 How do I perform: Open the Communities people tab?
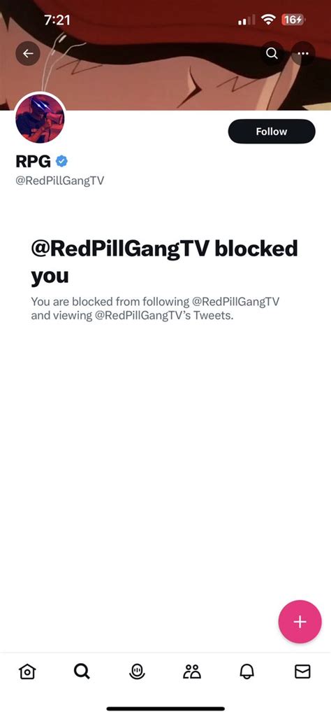(192, 671)
